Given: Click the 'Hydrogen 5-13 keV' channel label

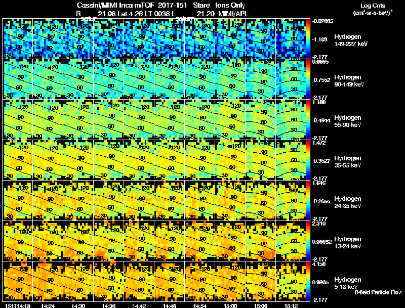Looking at the screenshot, I should pyautogui.click(x=348, y=283).
